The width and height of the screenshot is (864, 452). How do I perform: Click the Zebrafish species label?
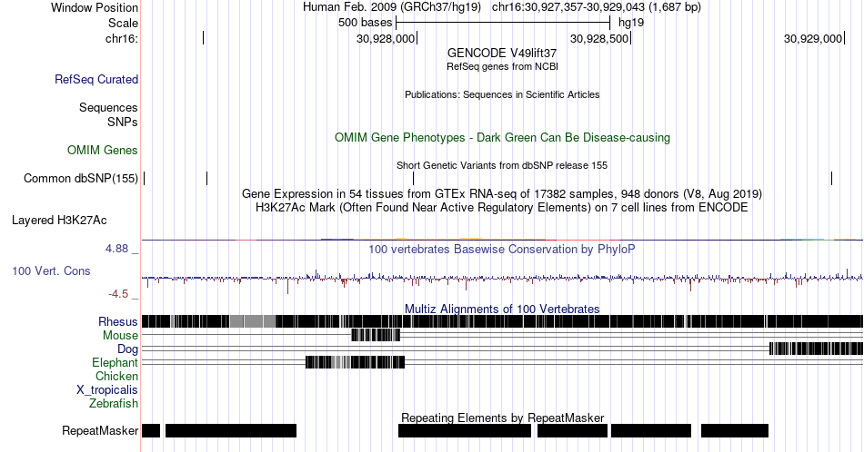(114, 403)
